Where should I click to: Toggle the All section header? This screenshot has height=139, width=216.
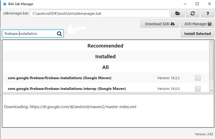[x=105, y=67]
